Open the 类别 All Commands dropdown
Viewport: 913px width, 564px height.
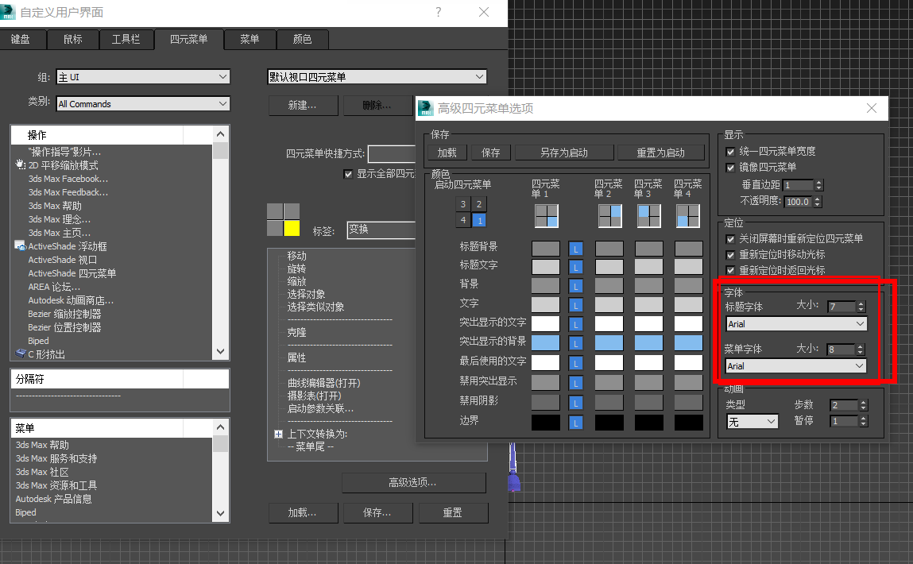[143, 103]
